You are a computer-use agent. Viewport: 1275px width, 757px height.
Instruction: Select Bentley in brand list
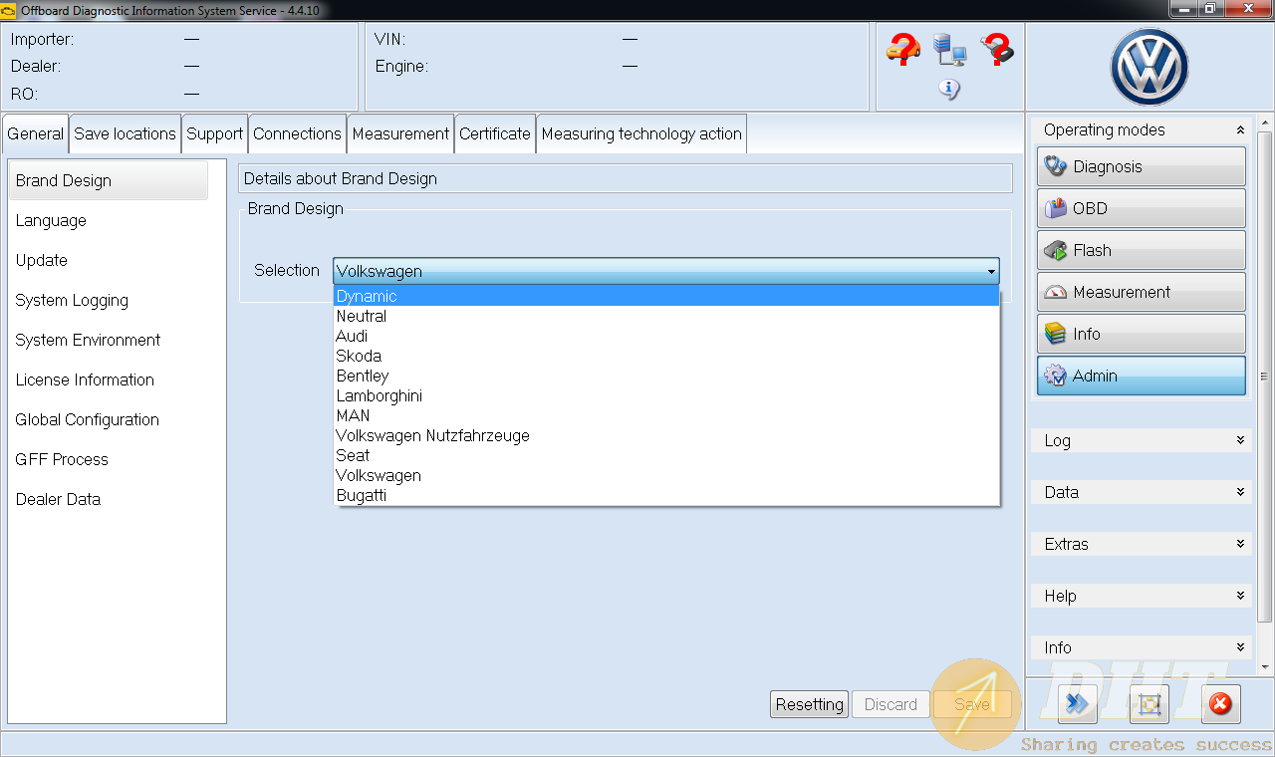pos(666,376)
